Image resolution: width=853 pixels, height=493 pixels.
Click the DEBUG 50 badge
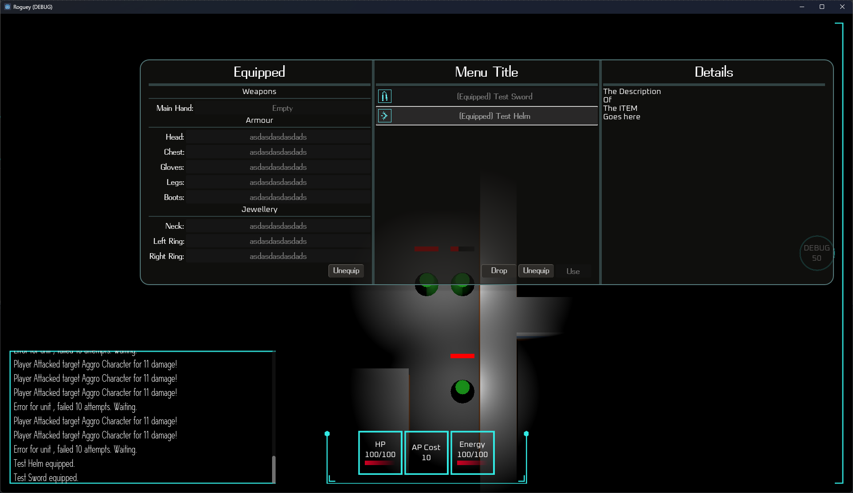point(817,253)
